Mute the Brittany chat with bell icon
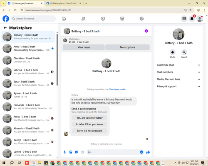This screenshot has width=208, height=166. (x=173, y=52)
